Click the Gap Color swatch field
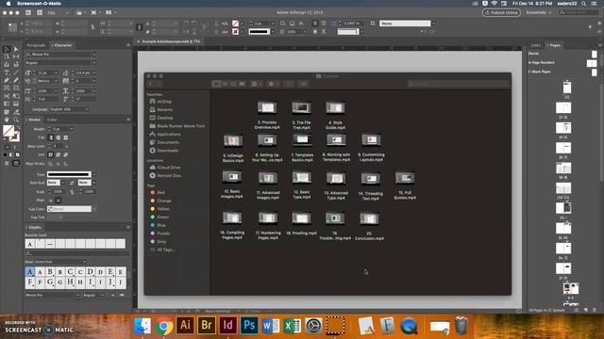 point(69,209)
